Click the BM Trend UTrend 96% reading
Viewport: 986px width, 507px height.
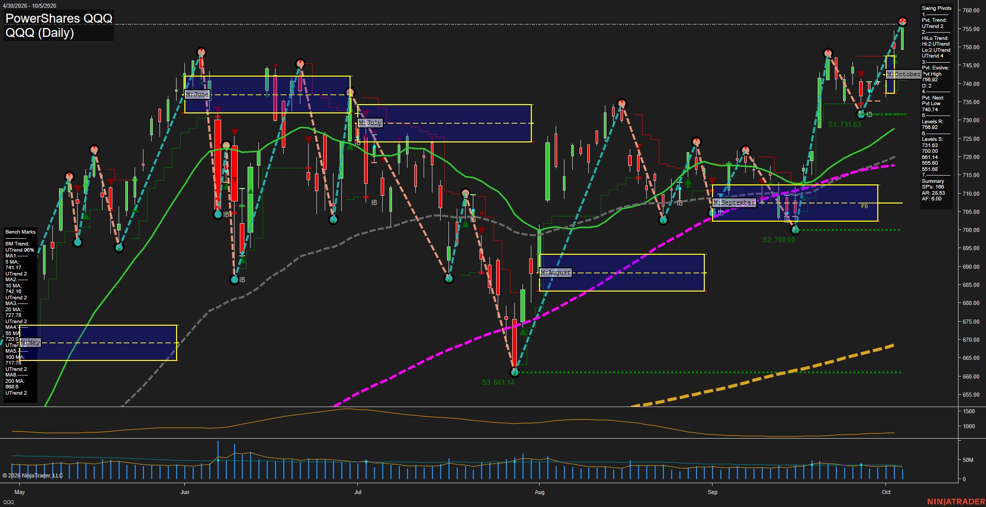[20, 247]
